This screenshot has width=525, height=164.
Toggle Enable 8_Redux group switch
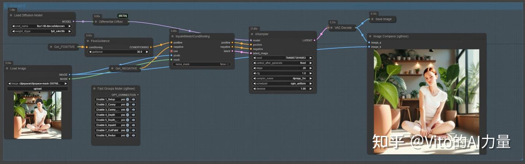pyautogui.click(x=128, y=135)
